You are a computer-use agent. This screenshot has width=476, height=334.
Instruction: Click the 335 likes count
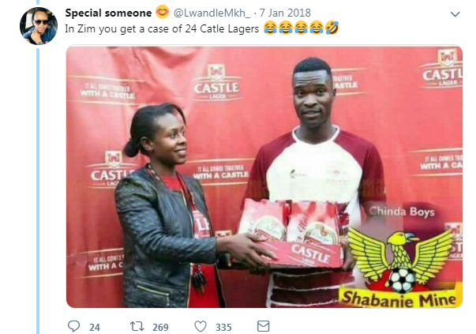223,327
